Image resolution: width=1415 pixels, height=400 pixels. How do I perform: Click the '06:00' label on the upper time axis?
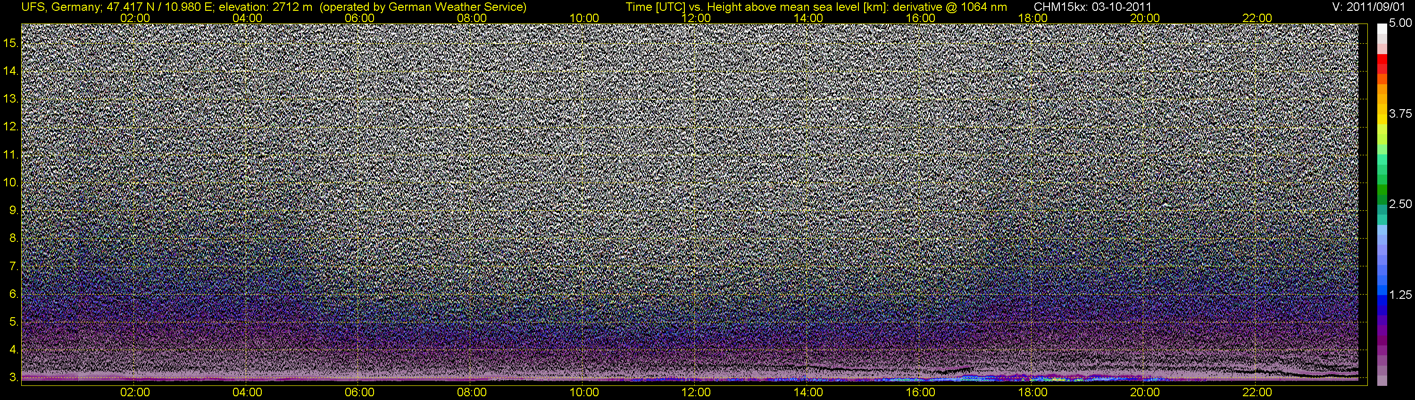(360, 18)
